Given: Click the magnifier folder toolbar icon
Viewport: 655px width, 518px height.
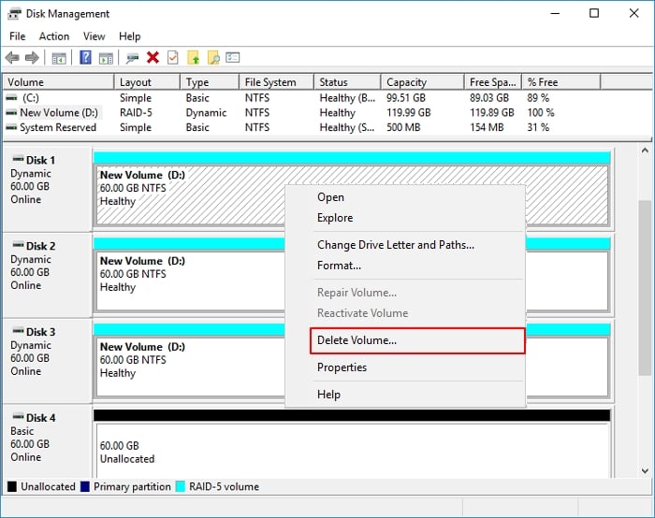Looking at the screenshot, I should pyautogui.click(x=213, y=58).
